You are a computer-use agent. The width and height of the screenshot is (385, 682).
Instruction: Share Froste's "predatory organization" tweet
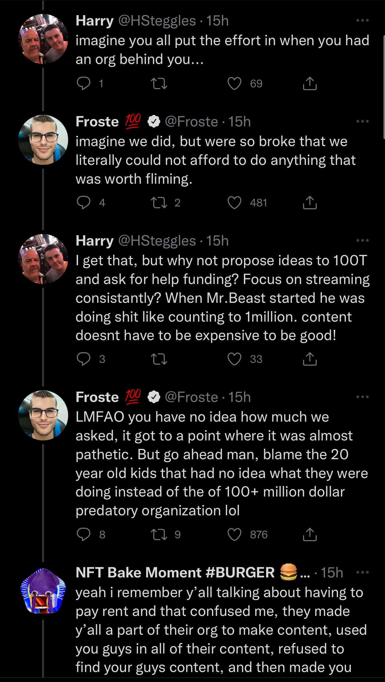[310, 534]
